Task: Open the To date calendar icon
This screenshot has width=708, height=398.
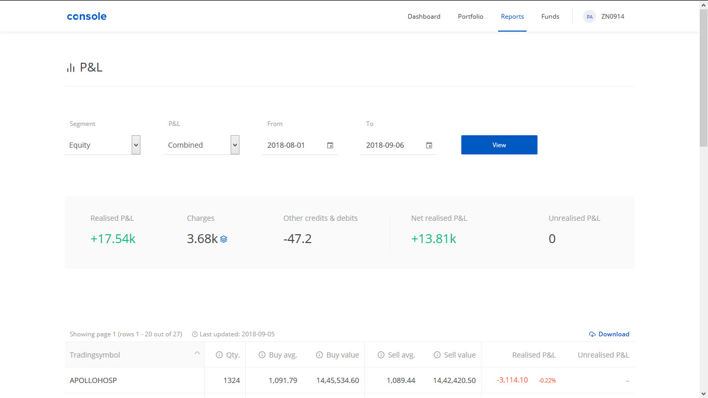Action: coord(429,145)
